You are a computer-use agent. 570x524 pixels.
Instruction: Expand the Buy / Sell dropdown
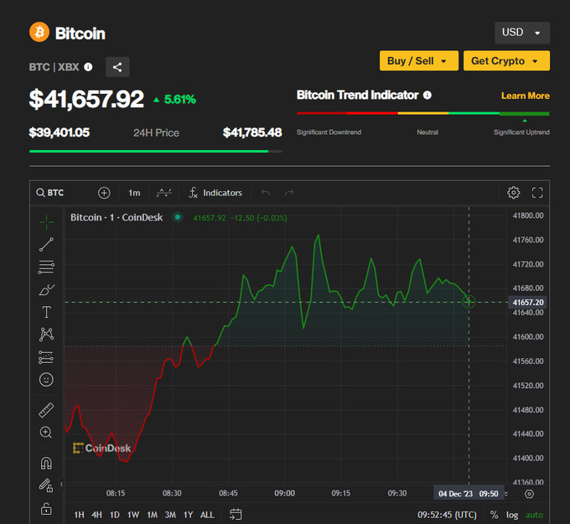click(x=418, y=61)
